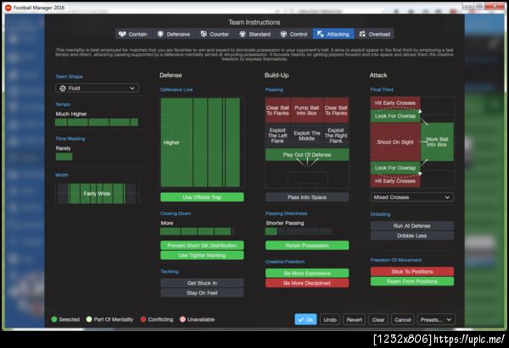The width and height of the screenshot is (509, 348).
Task: Select the Contain mentality tab
Action: (133, 34)
